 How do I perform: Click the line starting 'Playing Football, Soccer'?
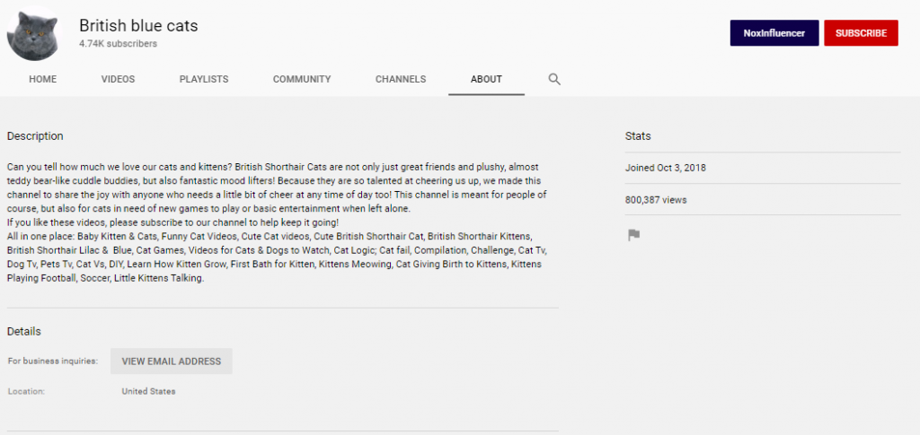tap(106, 279)
